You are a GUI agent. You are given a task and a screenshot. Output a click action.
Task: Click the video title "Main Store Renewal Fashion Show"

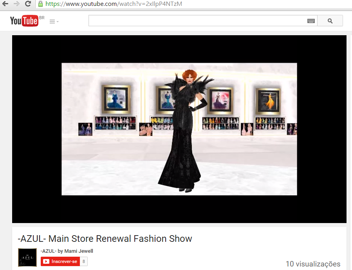[x=105, y=238]
